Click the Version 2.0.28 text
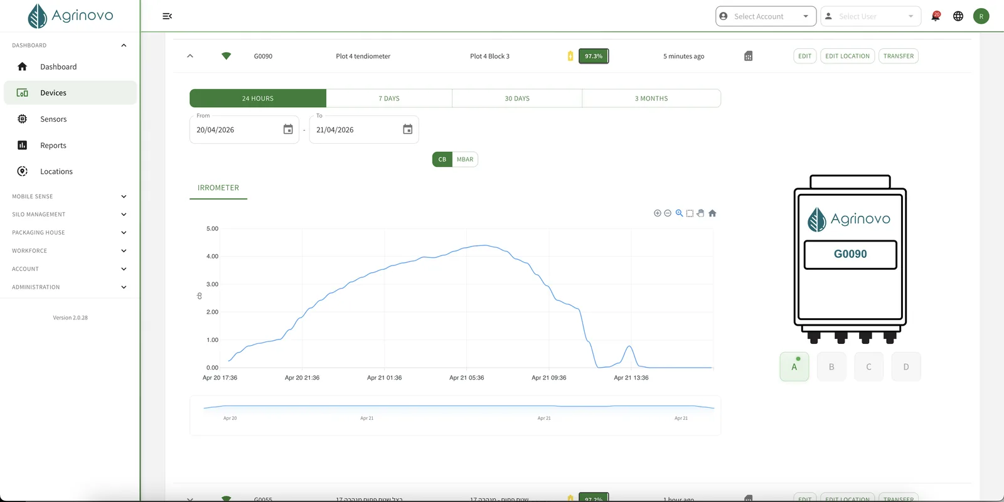This screenshot has height=502, width=1004. (70, 318)
